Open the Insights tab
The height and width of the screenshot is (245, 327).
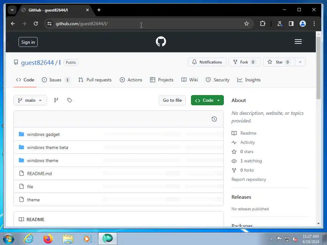tap(249, 80)
